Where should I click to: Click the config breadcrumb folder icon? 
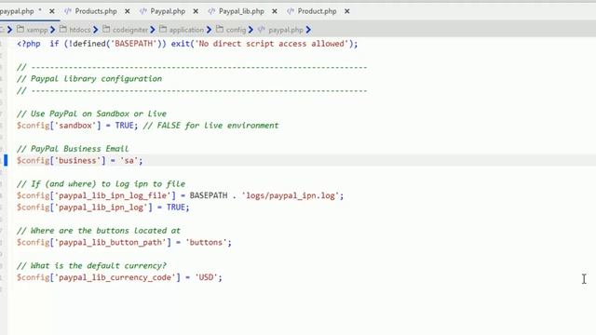(x=220, y=29)
